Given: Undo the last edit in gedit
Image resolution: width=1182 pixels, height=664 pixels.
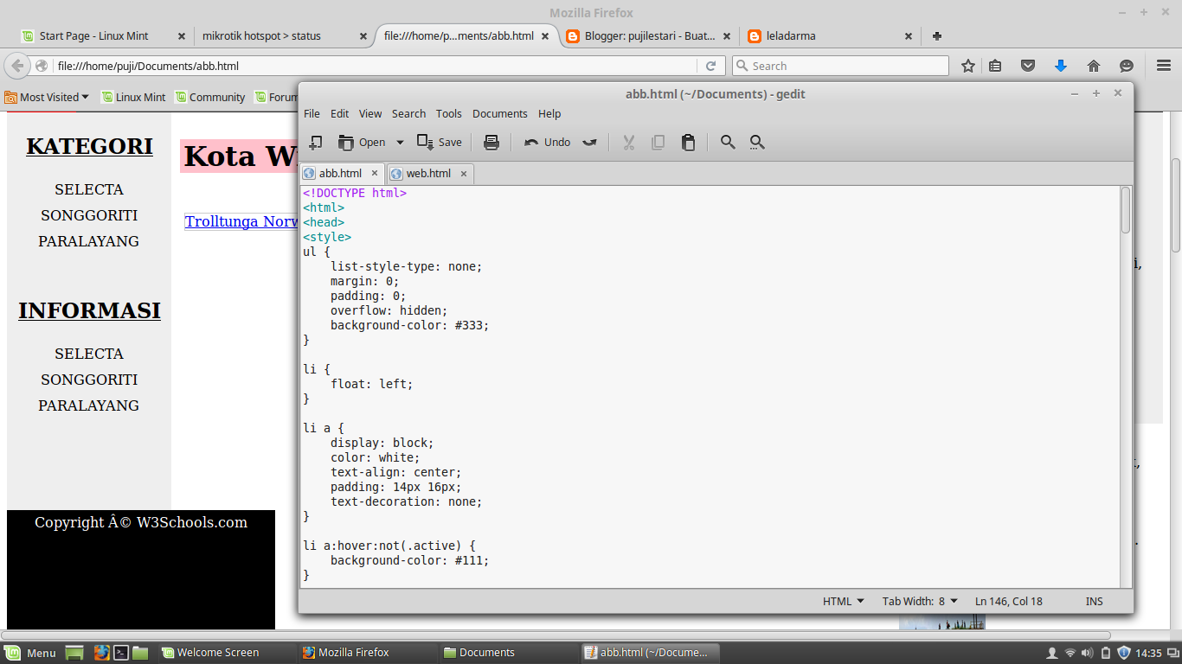Looking at the screenshot, I should [x=548, y=142].
